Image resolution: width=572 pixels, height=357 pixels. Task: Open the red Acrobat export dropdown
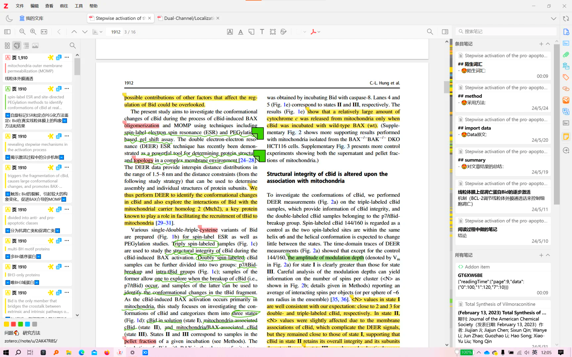pos(315,32)
